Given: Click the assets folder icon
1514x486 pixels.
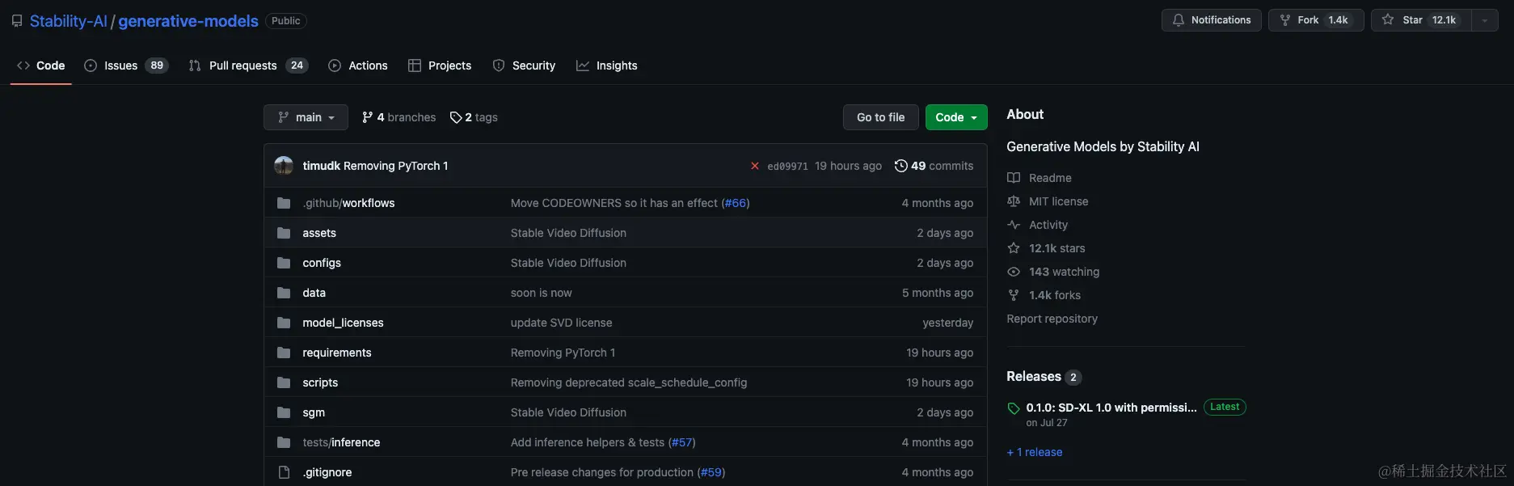Looking at the screenshot, I should 284,233.
